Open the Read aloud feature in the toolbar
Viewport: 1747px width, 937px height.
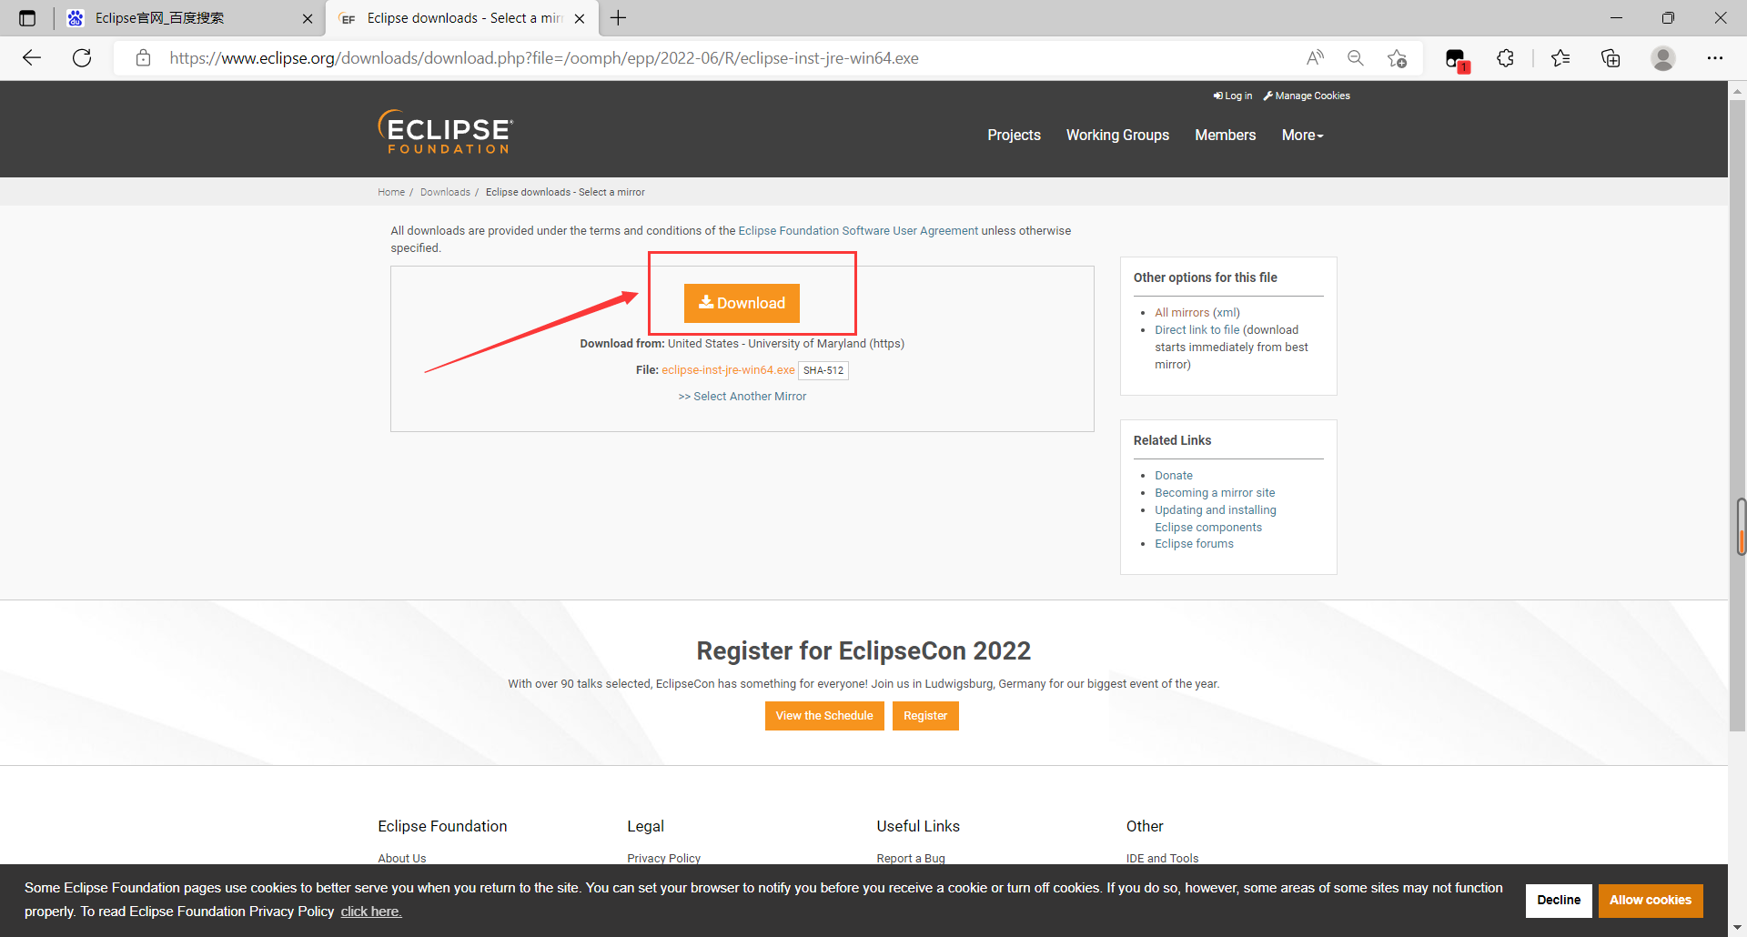point(1314,57)
